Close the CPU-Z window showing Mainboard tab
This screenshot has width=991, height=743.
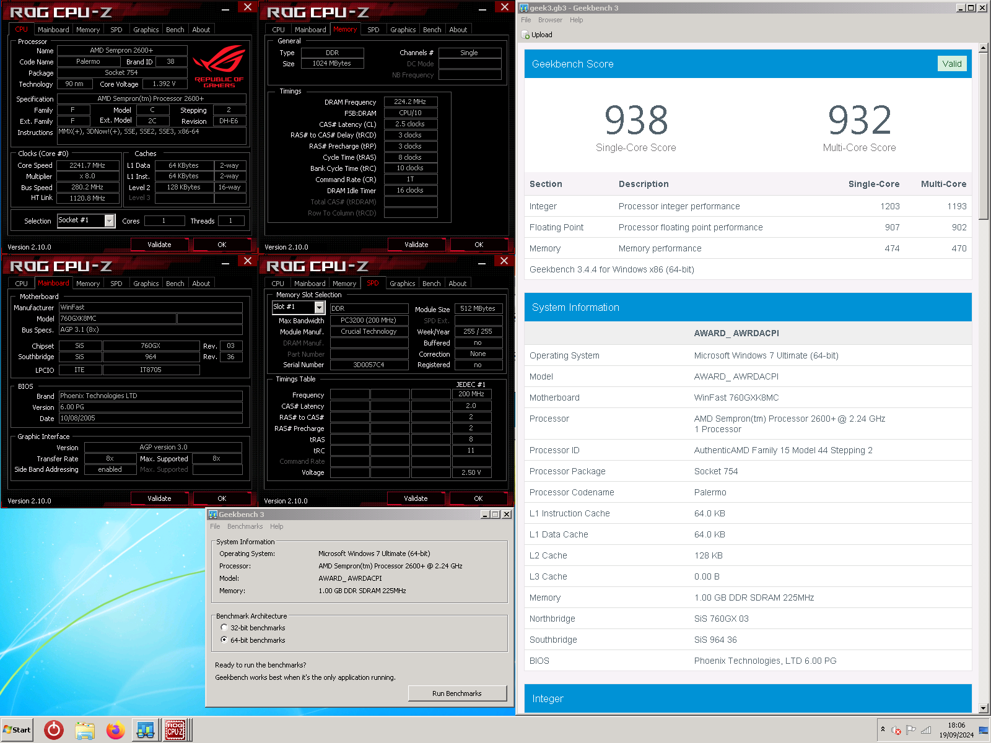[248, 261]
